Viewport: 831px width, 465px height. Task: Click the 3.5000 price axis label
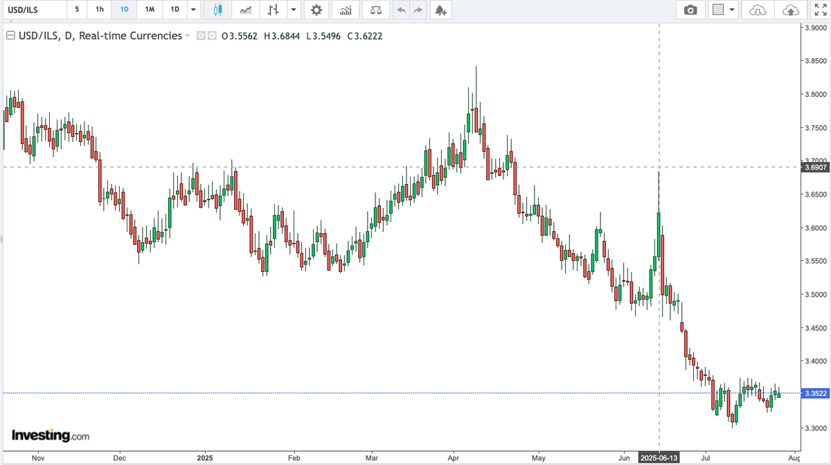pyautogui.click(x=815, y=295)
